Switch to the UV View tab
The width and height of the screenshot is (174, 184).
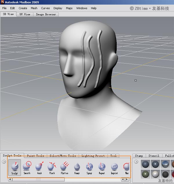tap(25, 15)
